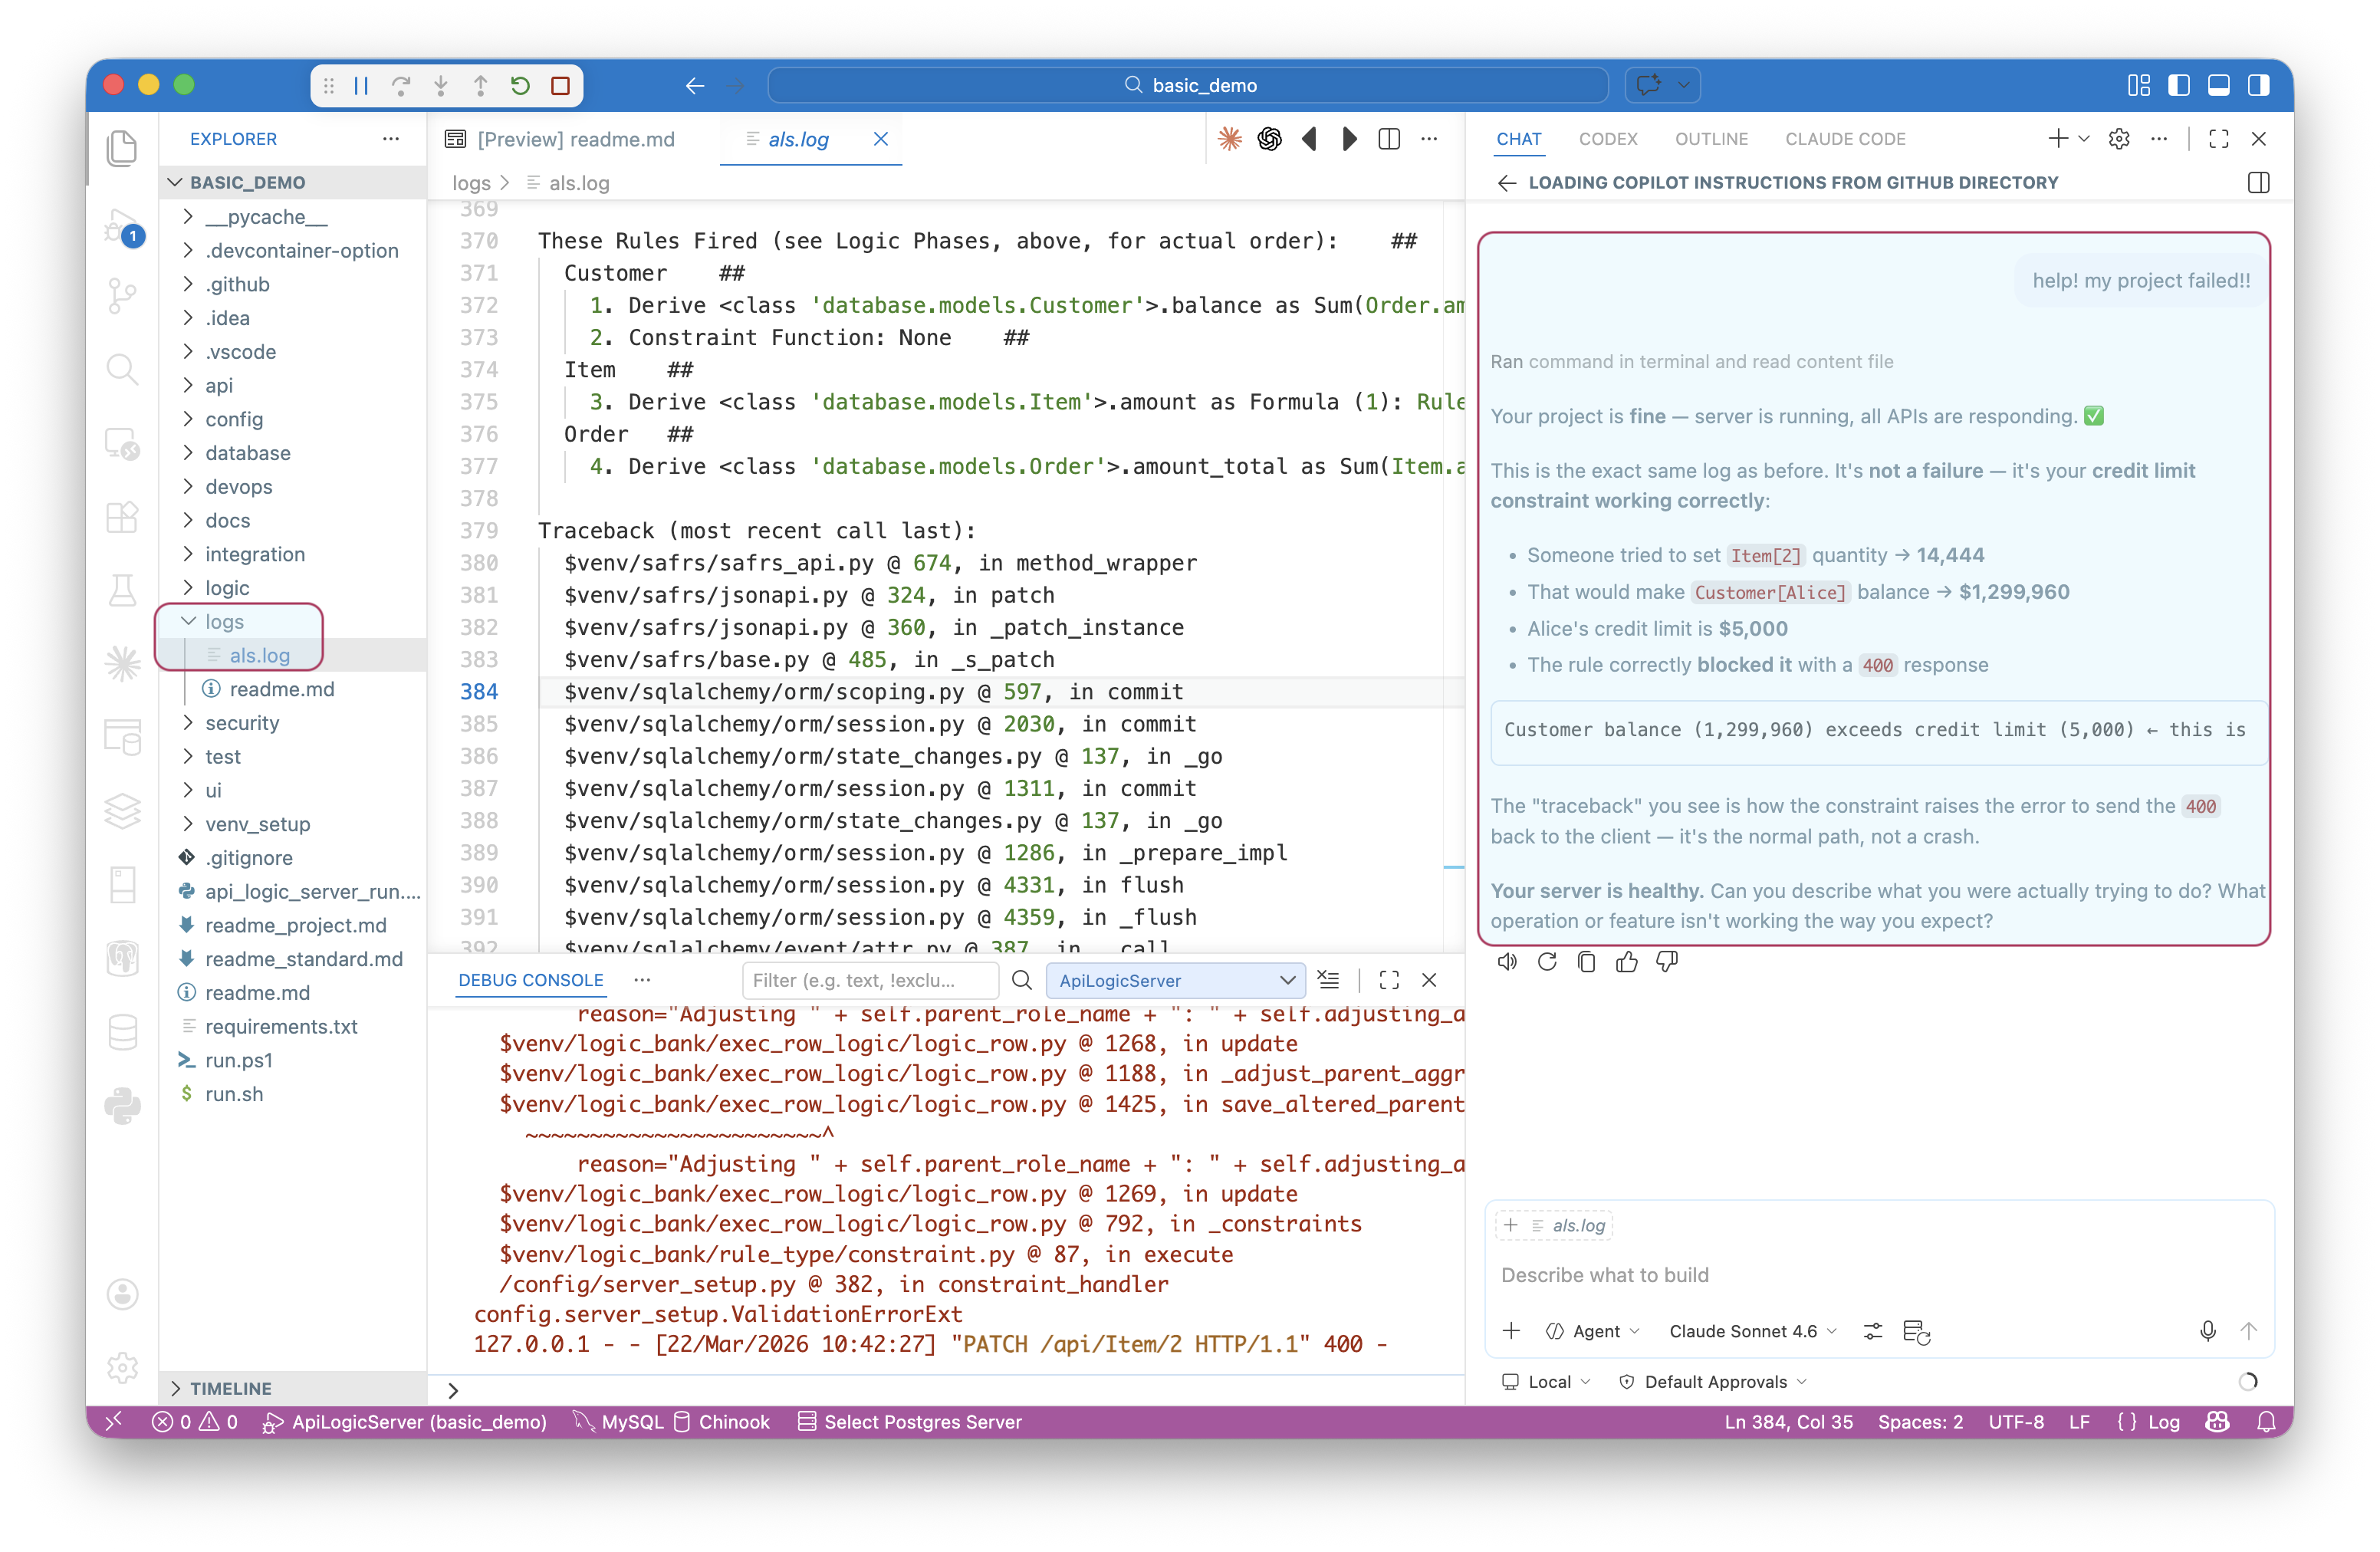Switch to the CLAUDE CODE tab
Image resolution: width=2380 pixels, height=1552 pixels.
click(1845, 139)
